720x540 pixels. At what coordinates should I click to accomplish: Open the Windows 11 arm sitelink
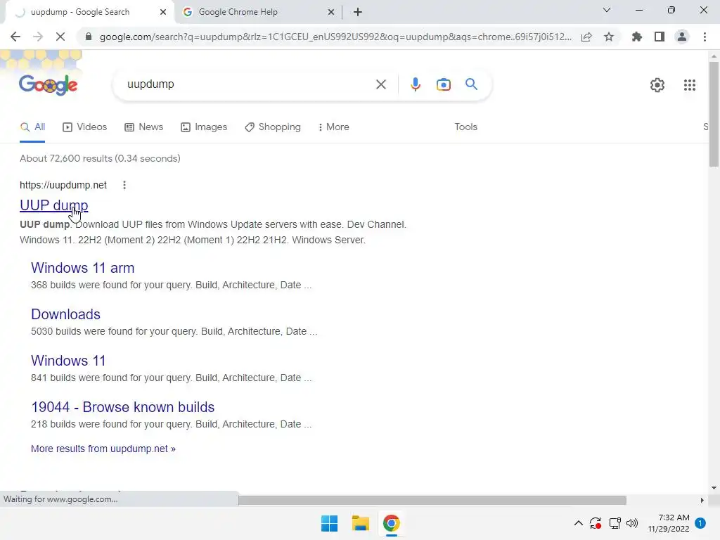[x=83, y=268]
